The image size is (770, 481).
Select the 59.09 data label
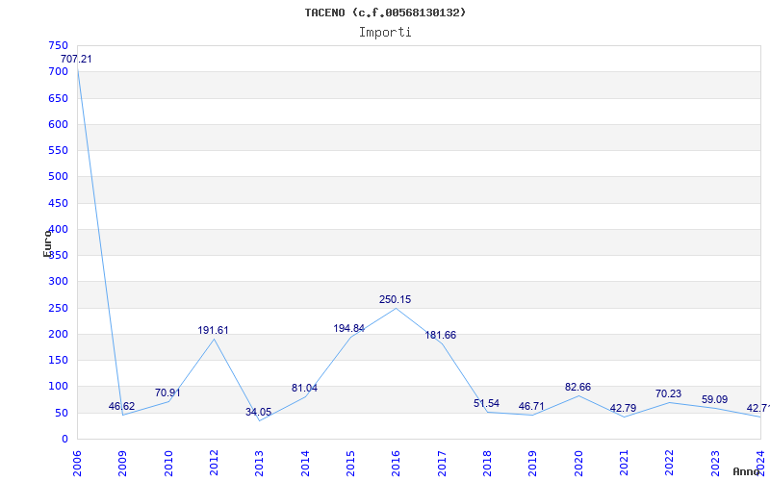click(714, 399)
